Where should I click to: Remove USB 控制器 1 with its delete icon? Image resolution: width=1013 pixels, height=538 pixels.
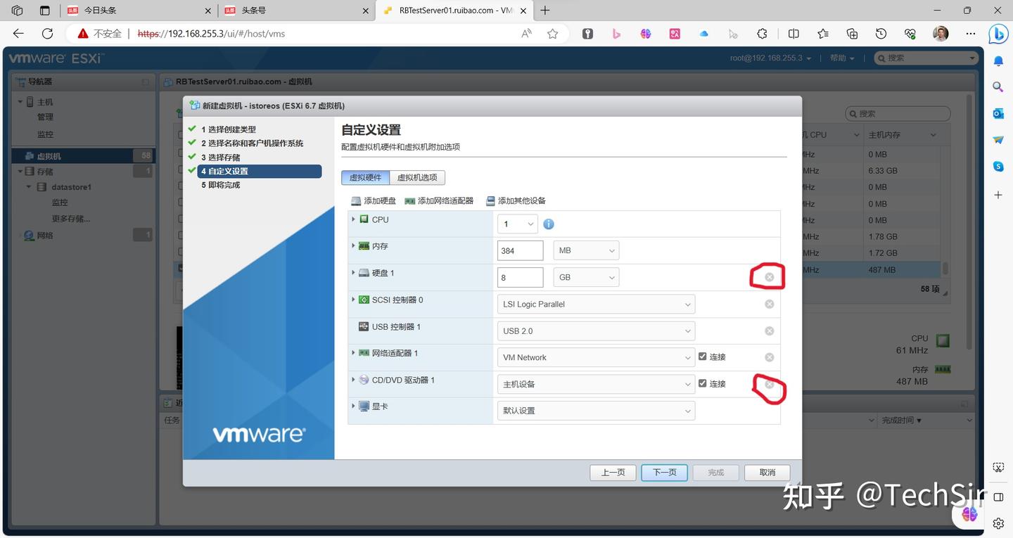(x=770, y=331)
